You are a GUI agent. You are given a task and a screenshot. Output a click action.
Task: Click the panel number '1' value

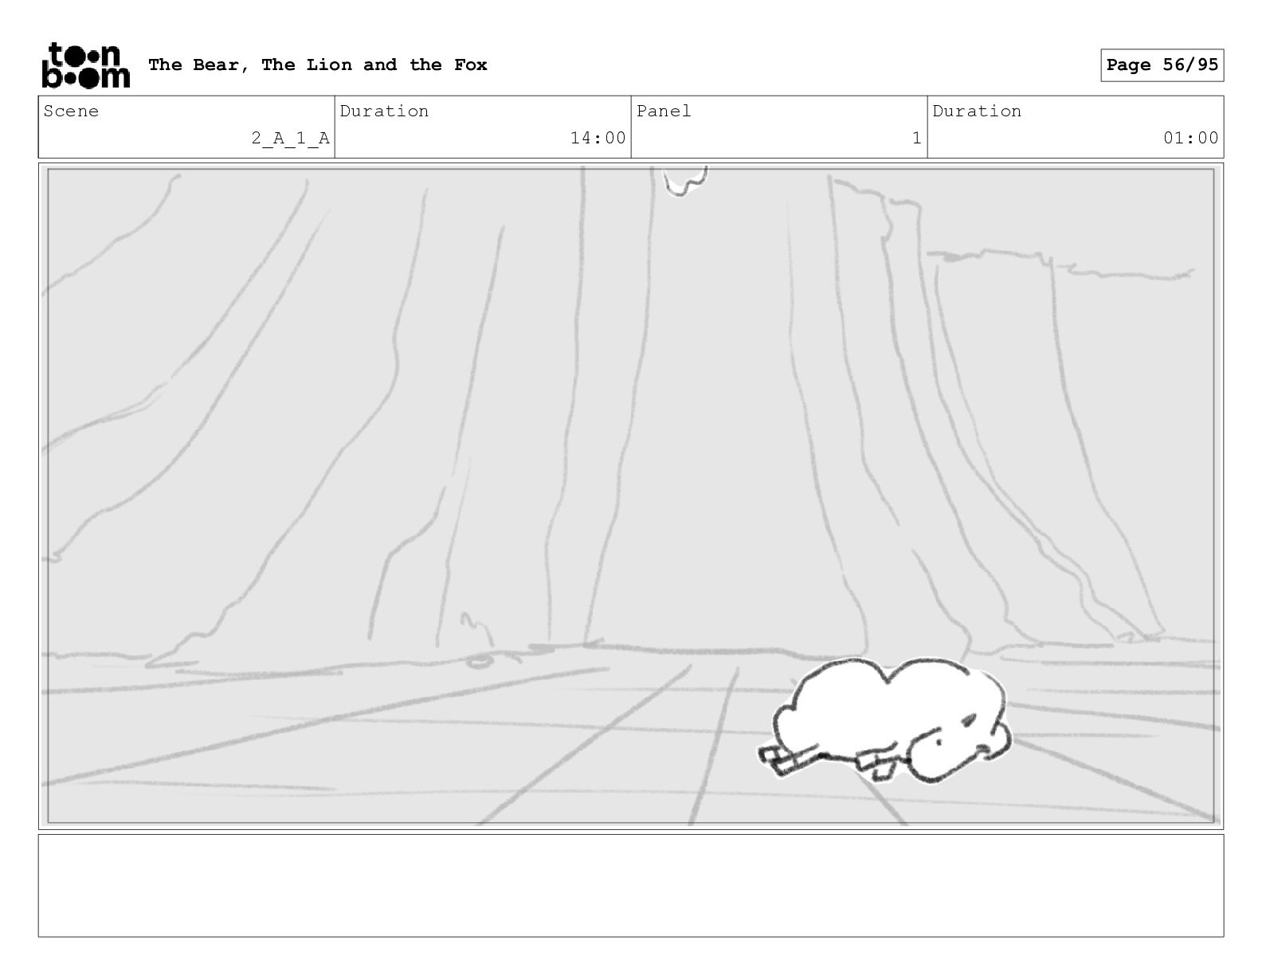(x=917, y=139)
